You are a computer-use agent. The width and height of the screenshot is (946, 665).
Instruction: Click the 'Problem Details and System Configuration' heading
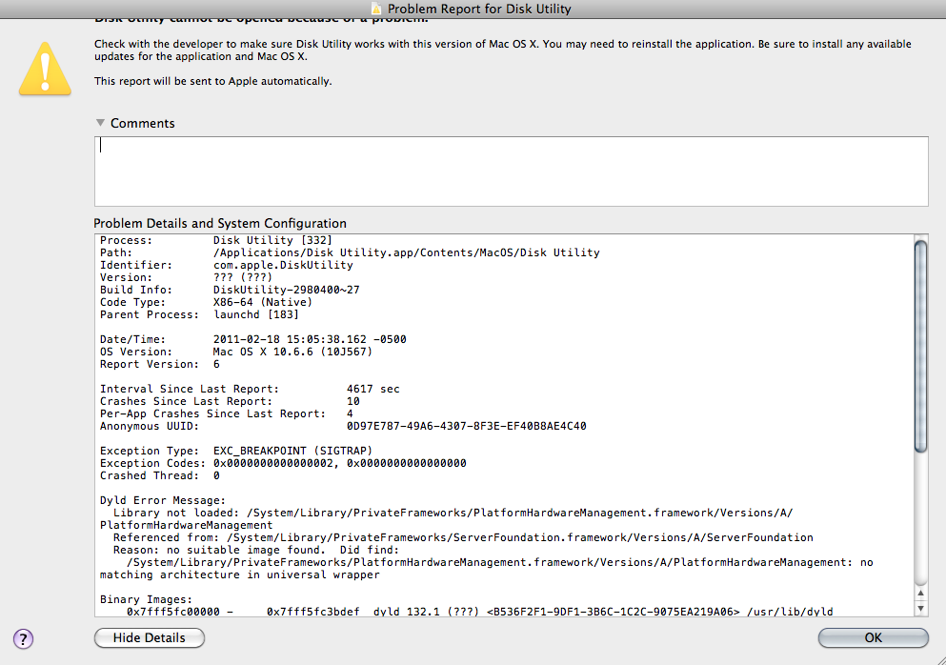220,223
